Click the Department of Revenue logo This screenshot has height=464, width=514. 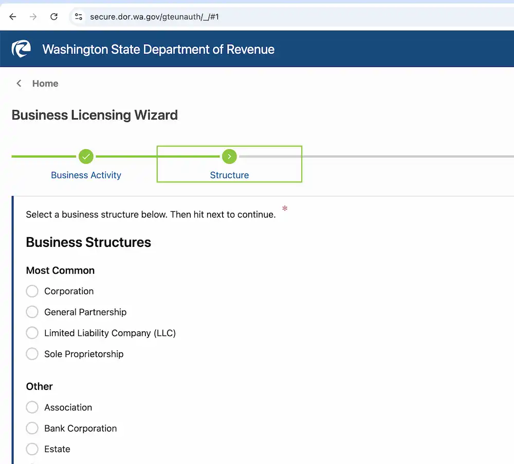click(x=21, y=48)
